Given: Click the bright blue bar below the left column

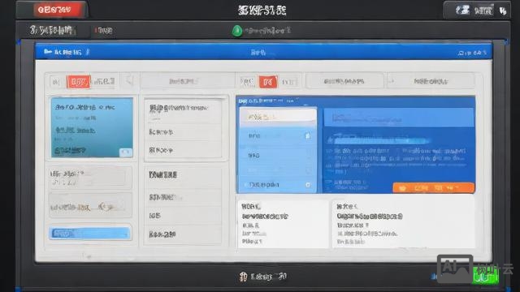Looking at the screenshot, I should (x=90, y=234).
